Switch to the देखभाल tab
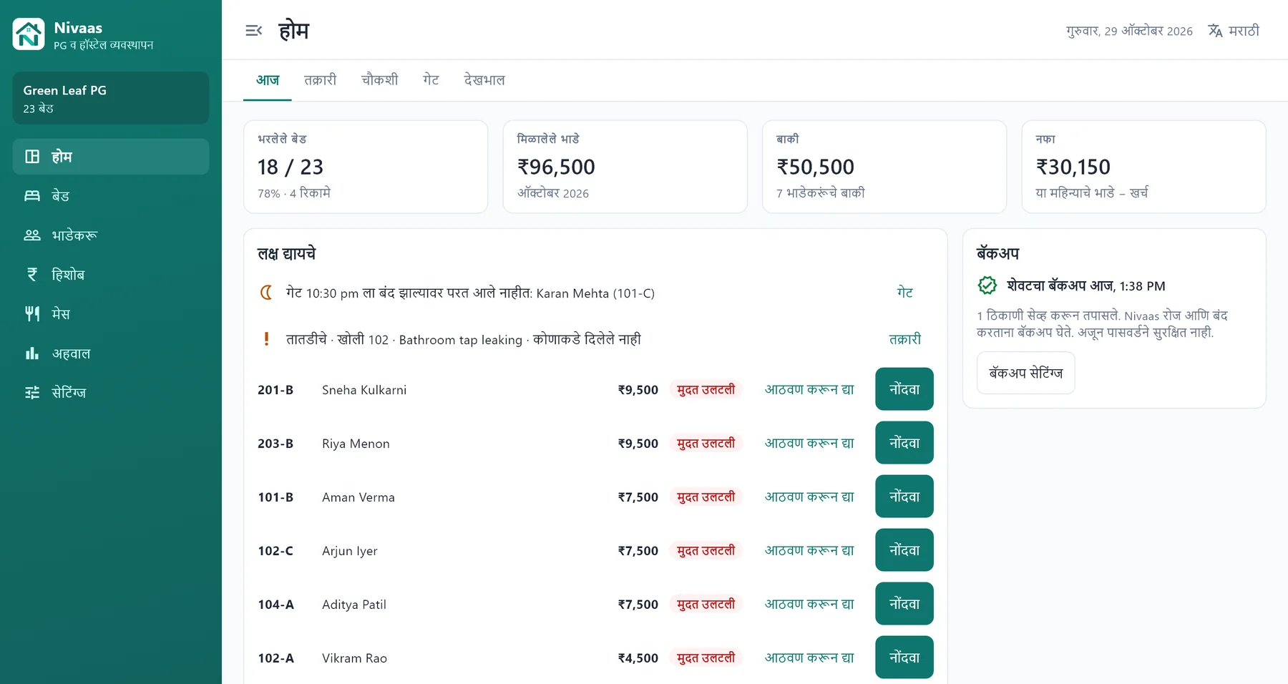1288x684 pixels. (x=484, y=80)
